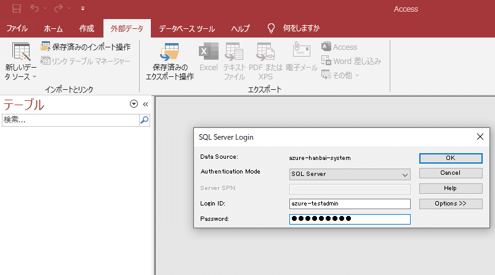The height and width of the screenshot is (275, 495).
Task: Click the magnifier search icon
Action: [x=144, y=120]
